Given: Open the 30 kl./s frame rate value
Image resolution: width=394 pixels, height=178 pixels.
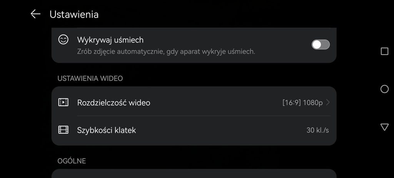Looking at the screenshot, I should click(317, 130).
